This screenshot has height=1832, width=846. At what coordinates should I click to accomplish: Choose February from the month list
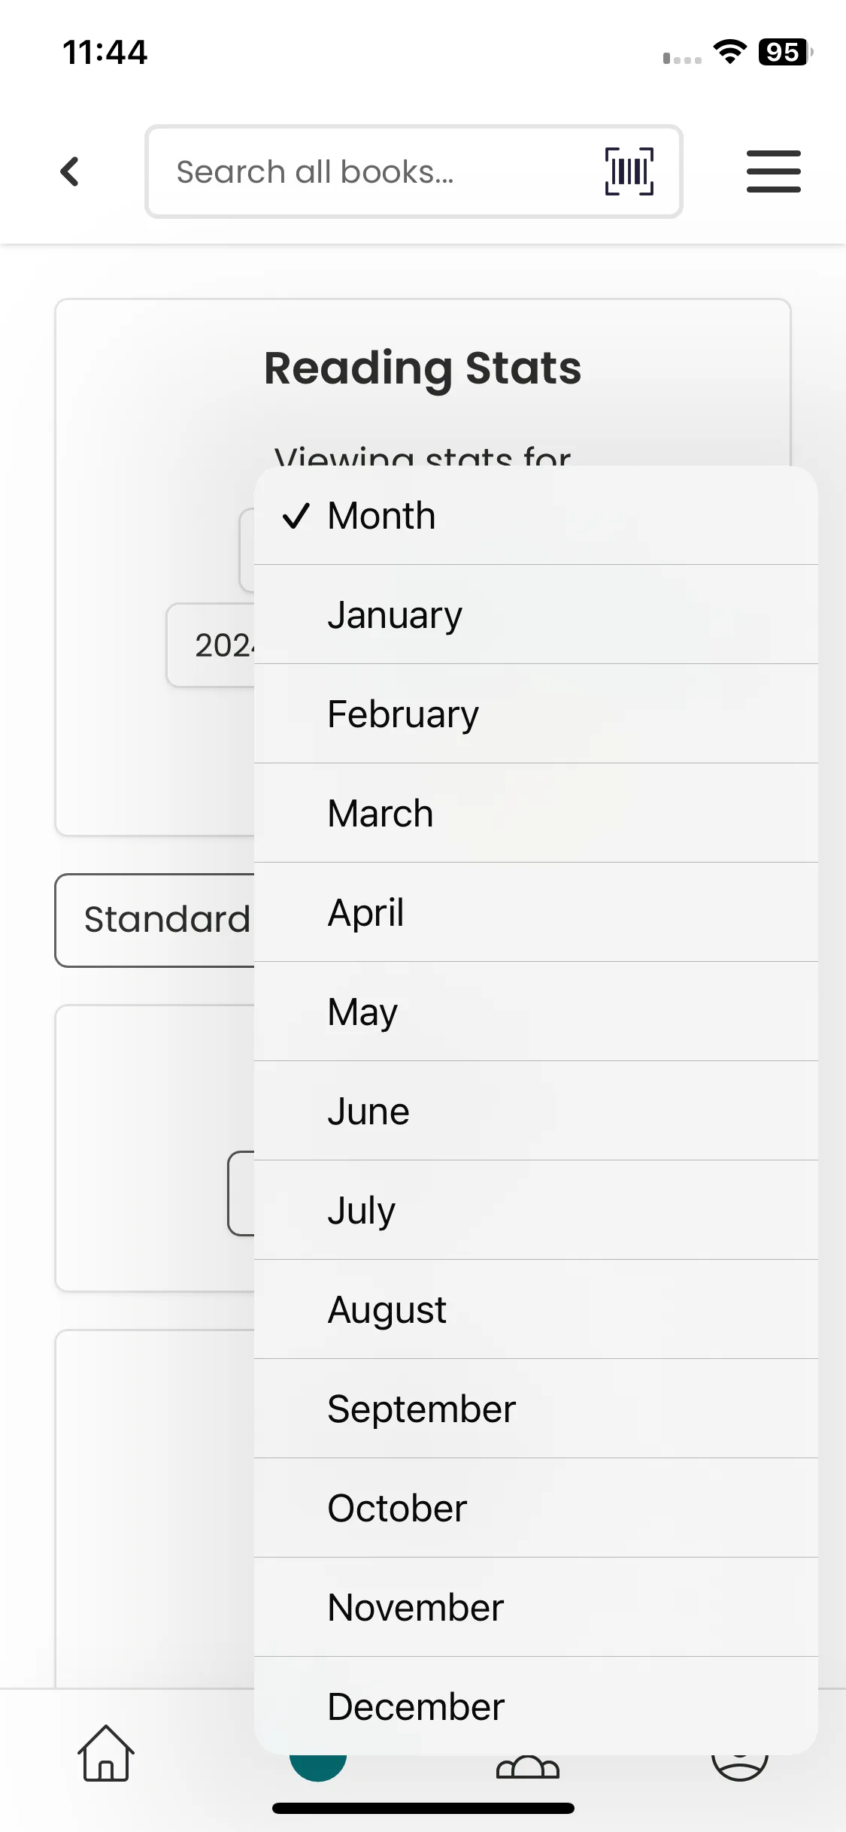click(535, 714)
